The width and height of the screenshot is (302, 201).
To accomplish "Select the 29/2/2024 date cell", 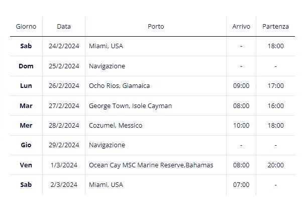I will tap(64, 145).
